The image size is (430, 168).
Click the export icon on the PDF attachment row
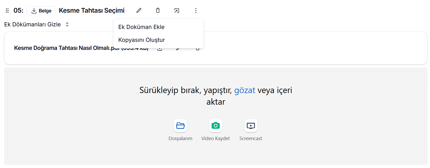(x=160, y=49)
